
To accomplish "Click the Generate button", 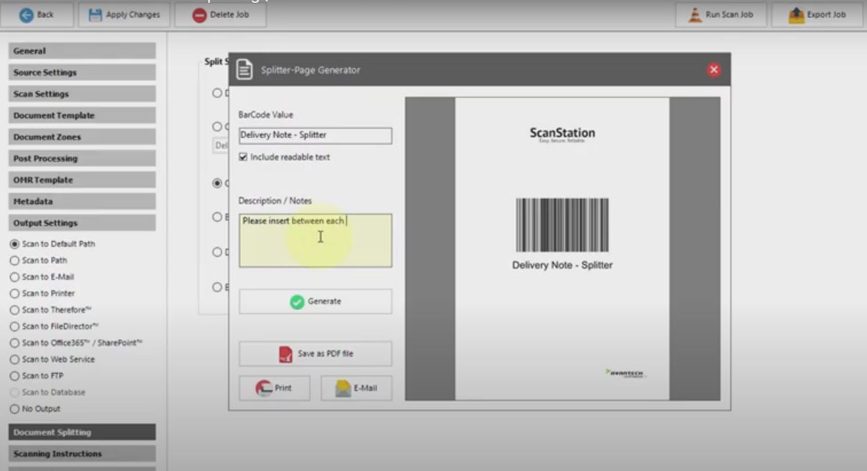I will [316, 301].
